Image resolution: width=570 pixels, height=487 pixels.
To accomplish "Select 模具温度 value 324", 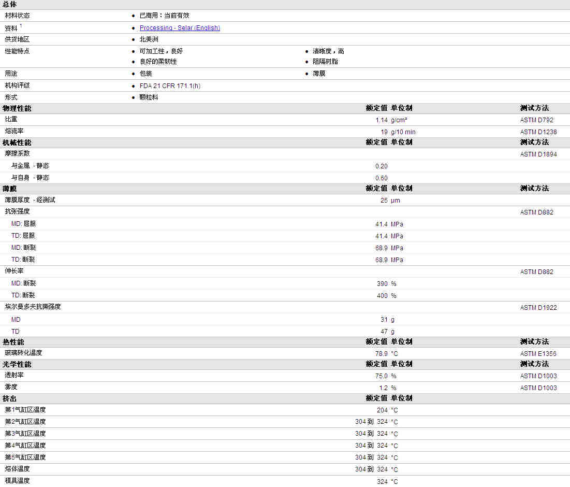I will [x=382, y=481].
